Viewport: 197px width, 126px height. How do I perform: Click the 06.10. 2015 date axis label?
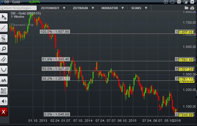[x=127, y=121]
